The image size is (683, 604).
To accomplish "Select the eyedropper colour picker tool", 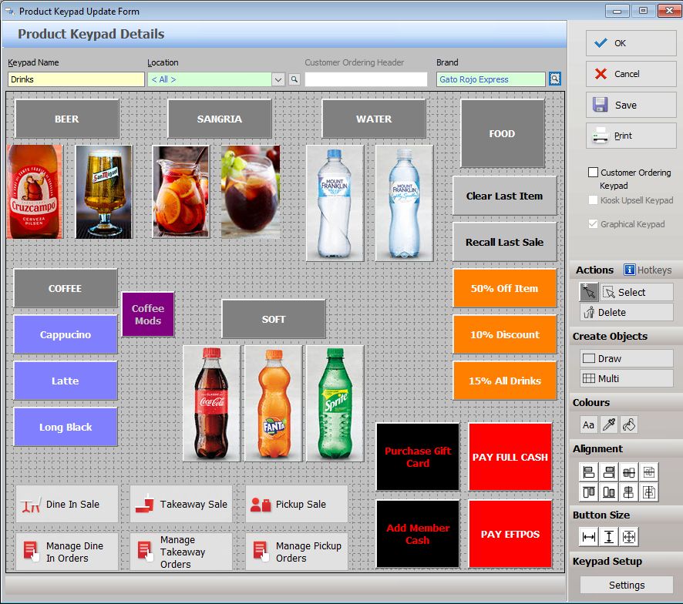I will [x=609, y=424].
